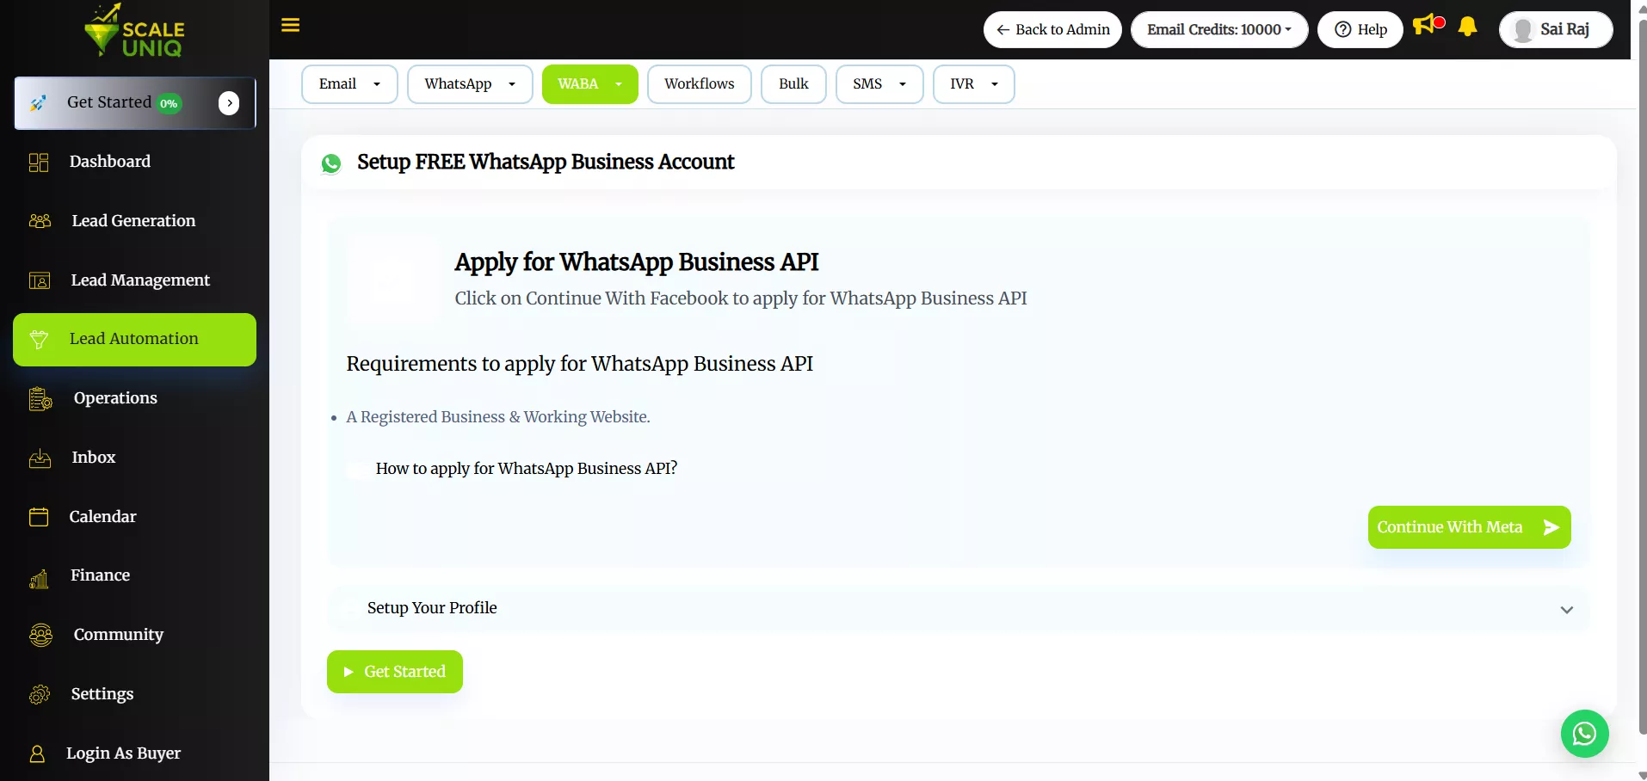
Task: Click the Sai Raj profile avatar
Action: tap(1523, 30)
